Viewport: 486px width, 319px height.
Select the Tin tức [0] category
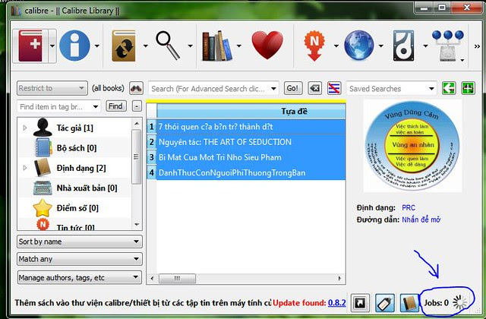[x=76, y=227]
